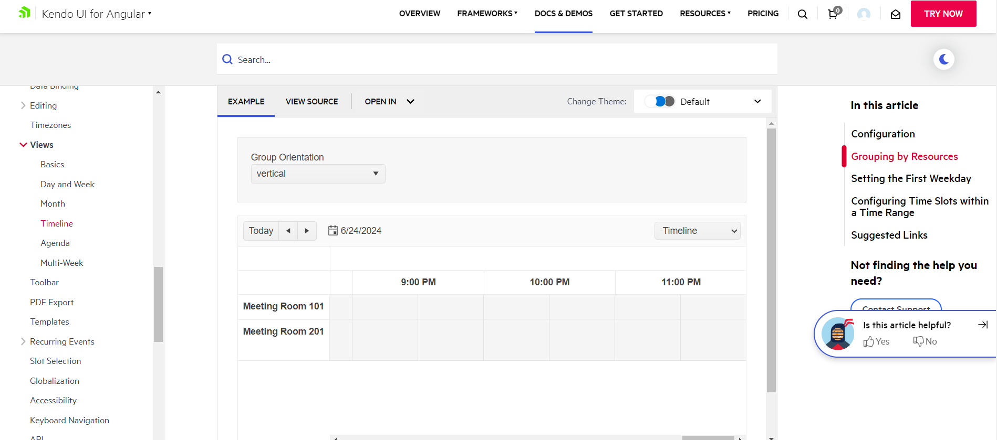Open Group Orientation vertical dropdown
Image resolution: width=997 pixels, height=440 pixels.
click(318, 174)
